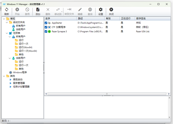Screen dimensions: 173x124
Task: Select 当前用户 under 启动文件夹
Action: [20, 29]
